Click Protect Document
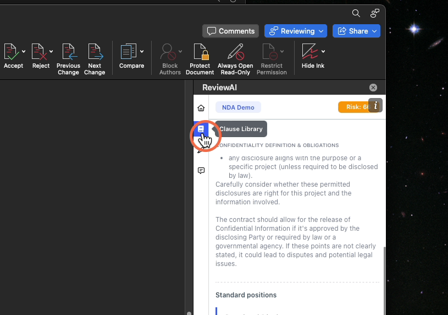 pyautogui.click(x=200, y=59)
